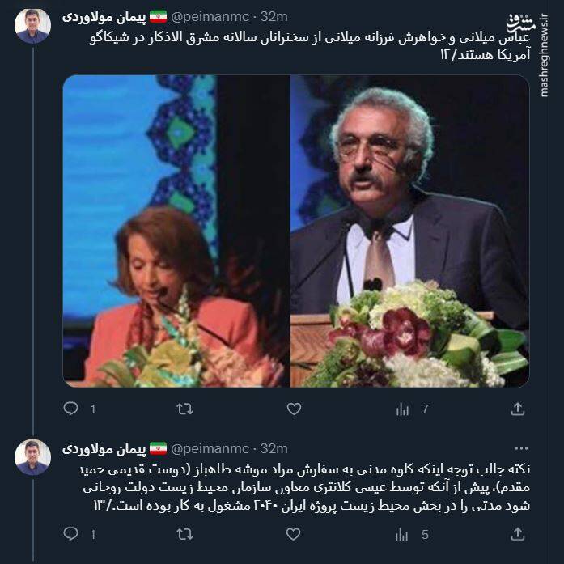Open the woman's photo on left

[176, 231]
